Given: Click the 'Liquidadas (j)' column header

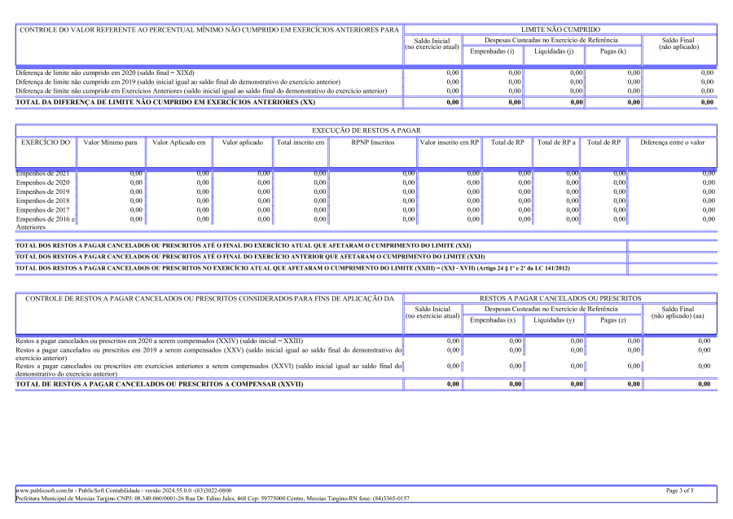Looking at the screenshot, I should click(553, 51).
